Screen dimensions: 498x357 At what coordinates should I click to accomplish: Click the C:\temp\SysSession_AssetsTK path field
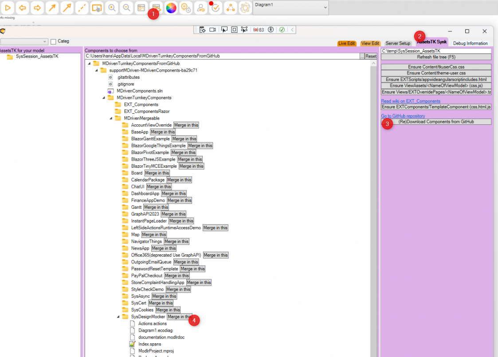[436, 51]
